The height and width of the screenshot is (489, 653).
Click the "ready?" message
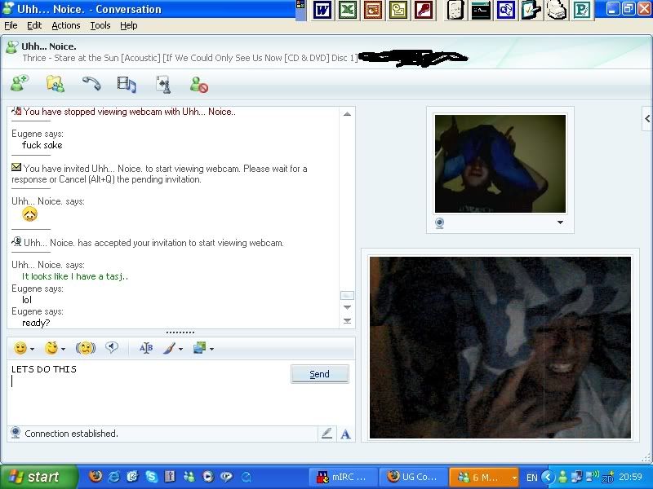click(36, 323)
